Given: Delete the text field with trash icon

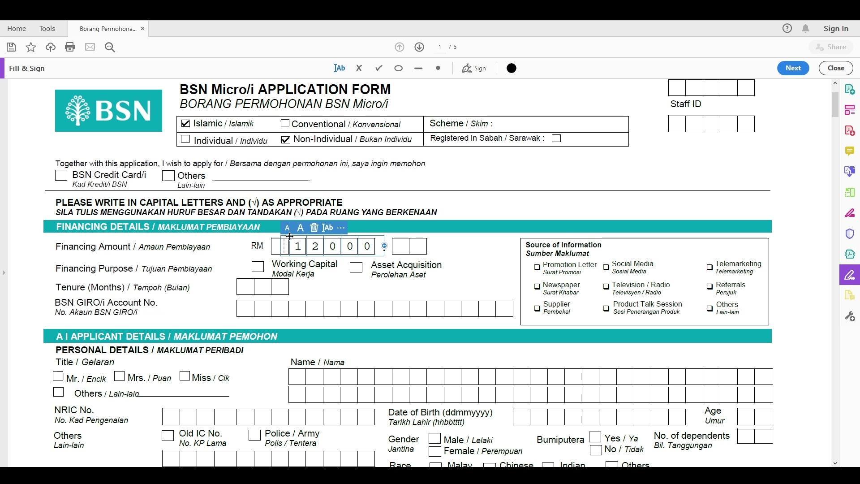Looking at the screenshot, I should pyautogui.click(x=314, y=228).
